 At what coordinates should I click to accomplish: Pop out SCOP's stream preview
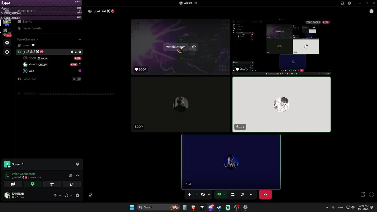pyautogui.click(x=194, y=47)
